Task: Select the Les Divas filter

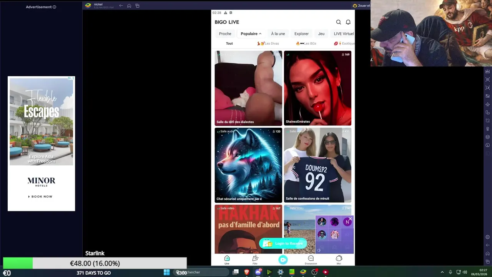Action: coord(268,43)
